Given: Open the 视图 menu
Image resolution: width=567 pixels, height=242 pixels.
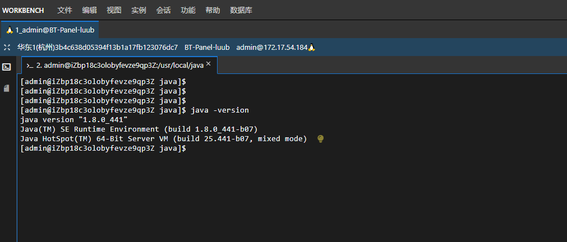Looking at the screenshot, I should click(114, 11).
